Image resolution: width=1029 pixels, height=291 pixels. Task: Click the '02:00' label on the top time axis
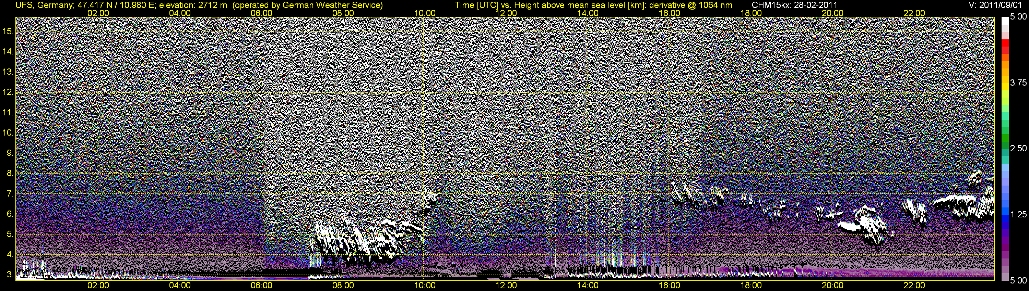pos(98,13)
